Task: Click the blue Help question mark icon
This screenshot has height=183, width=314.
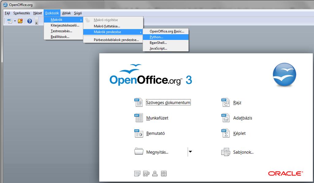Action: click(30, 21)
